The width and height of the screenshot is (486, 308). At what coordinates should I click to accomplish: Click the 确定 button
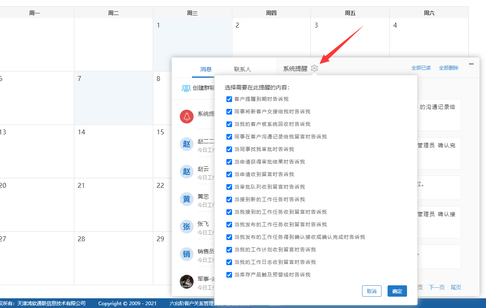(397, 291)
